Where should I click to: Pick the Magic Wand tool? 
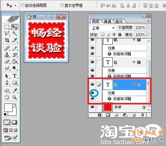tap(14, 33)
